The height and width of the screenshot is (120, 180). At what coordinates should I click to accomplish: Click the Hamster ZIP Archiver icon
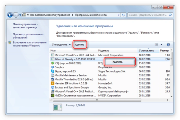[x=53, y=83]
